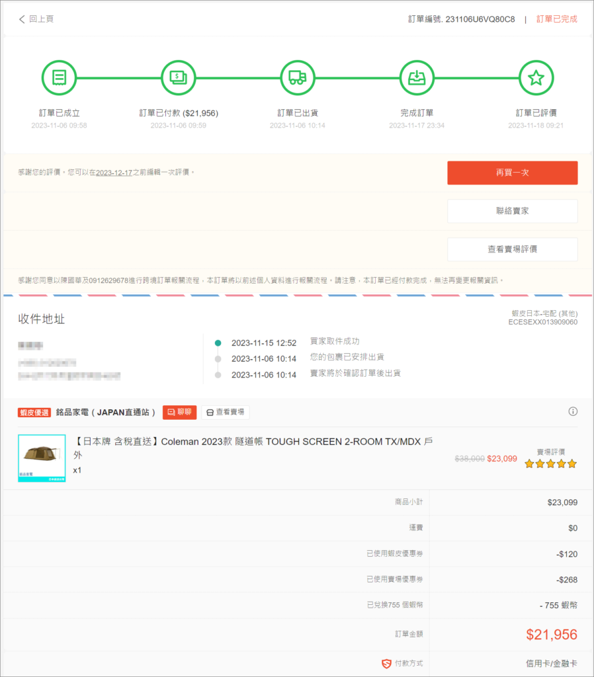Click the 2023-12-17 edit review date link
The width and height of the screenshot is (594, 677).
point(114,173)
